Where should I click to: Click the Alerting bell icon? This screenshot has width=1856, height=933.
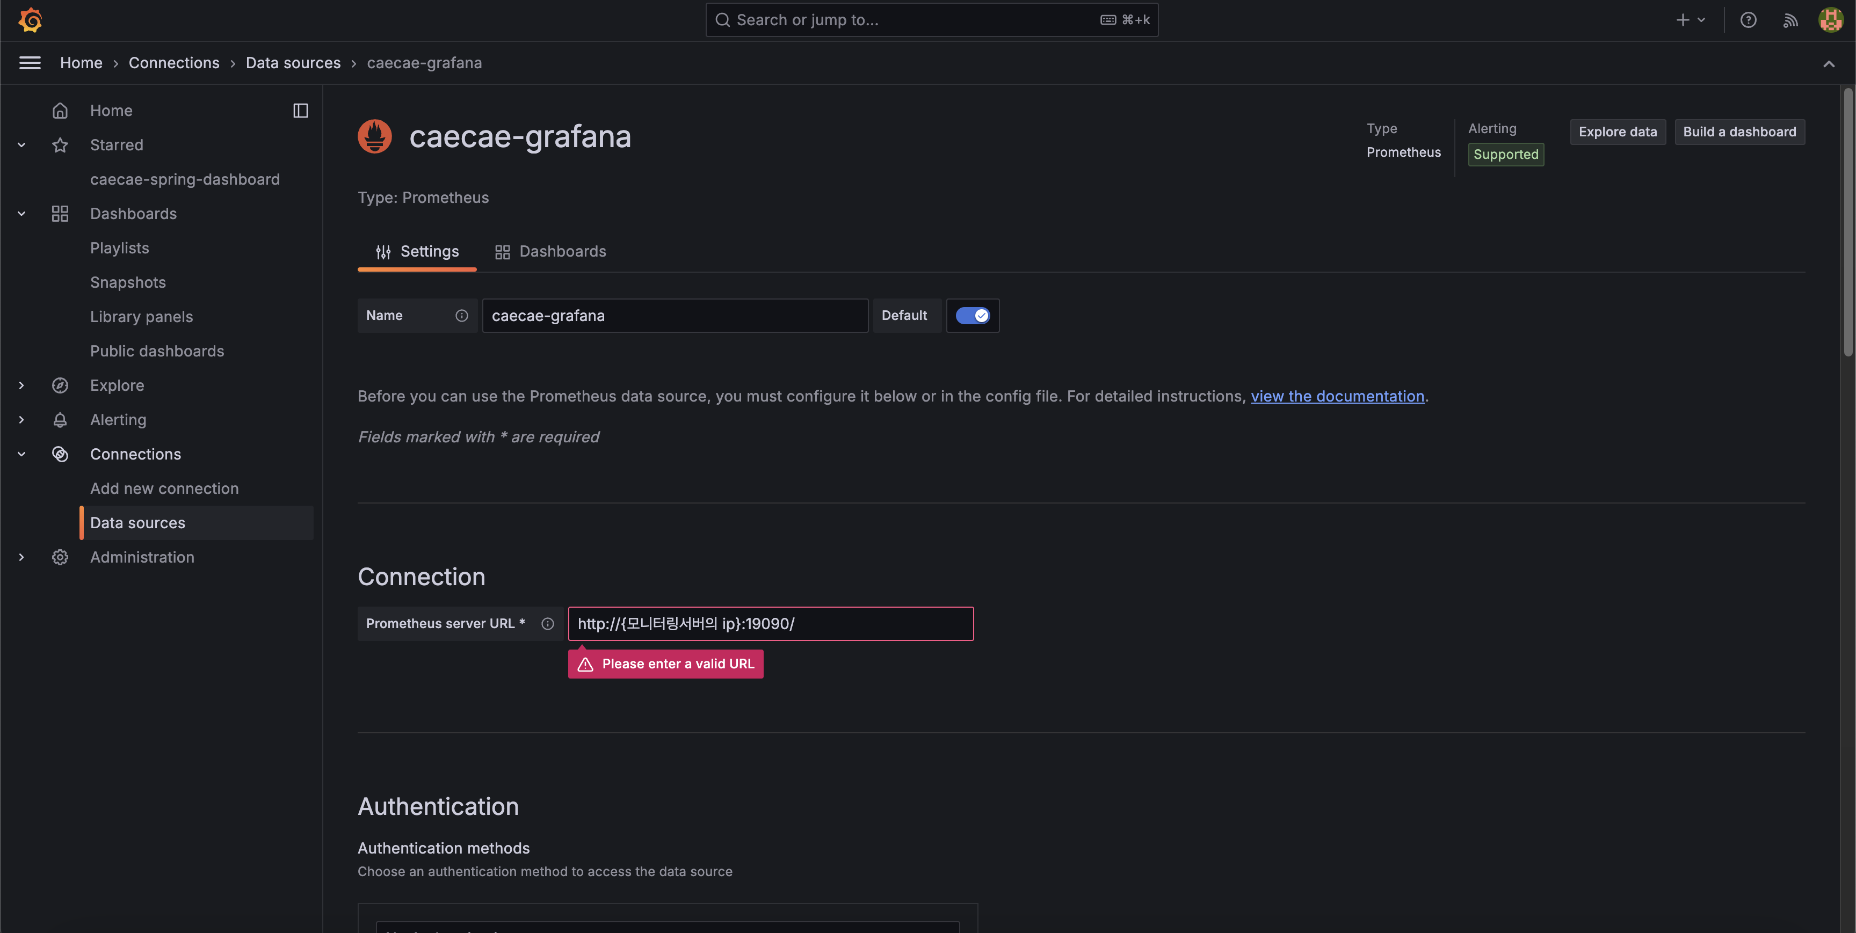(x=60, y=419)
